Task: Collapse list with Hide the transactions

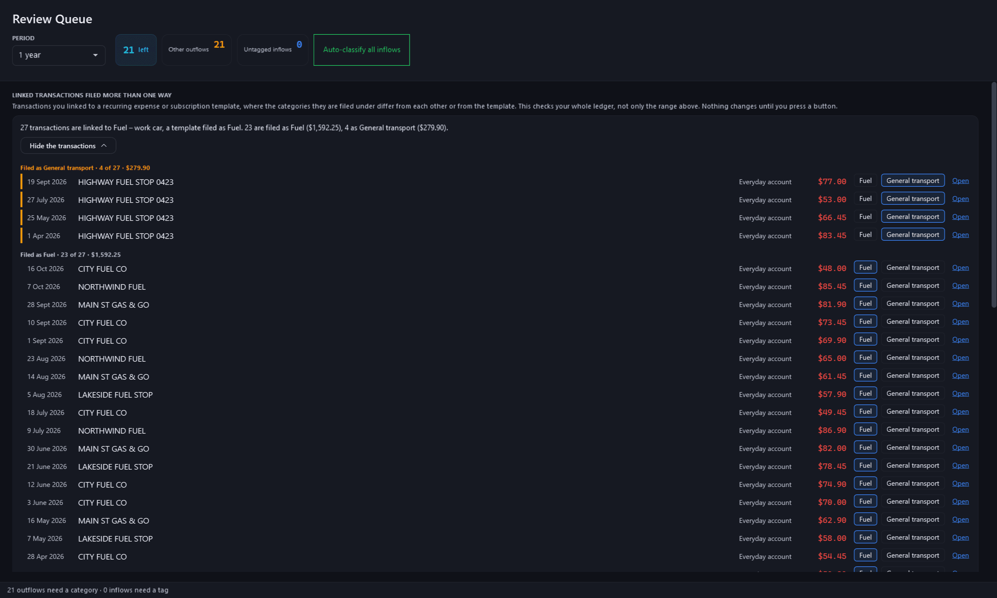Action: tap(68, 145)
